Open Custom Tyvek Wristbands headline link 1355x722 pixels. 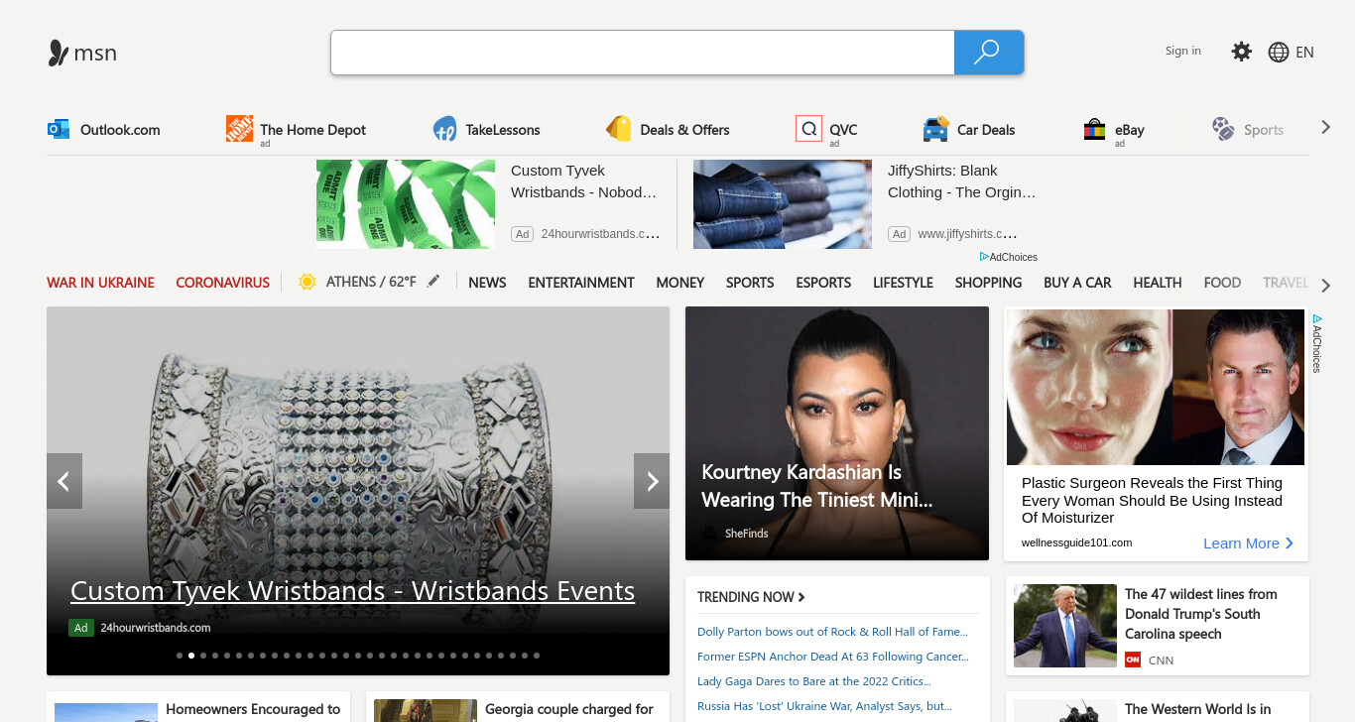(x=352, y=591)
